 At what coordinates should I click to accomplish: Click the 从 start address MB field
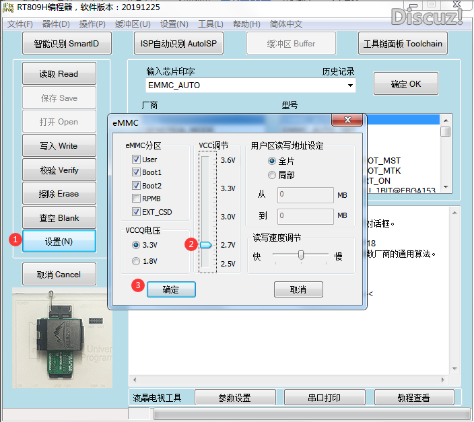tap(305, 195)
